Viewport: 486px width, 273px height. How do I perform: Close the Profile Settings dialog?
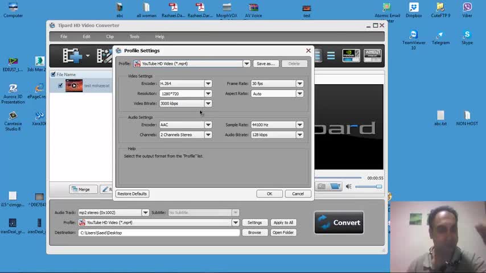[x=308, y=51]
